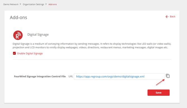Open Organization Settings breadcrumb

pos(33,4)
